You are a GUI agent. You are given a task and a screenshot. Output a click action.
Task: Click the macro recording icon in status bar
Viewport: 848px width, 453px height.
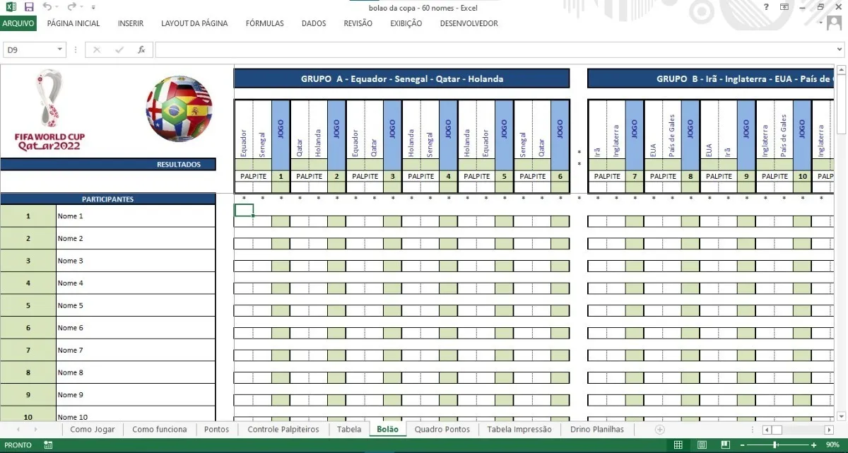pos(48,445)
